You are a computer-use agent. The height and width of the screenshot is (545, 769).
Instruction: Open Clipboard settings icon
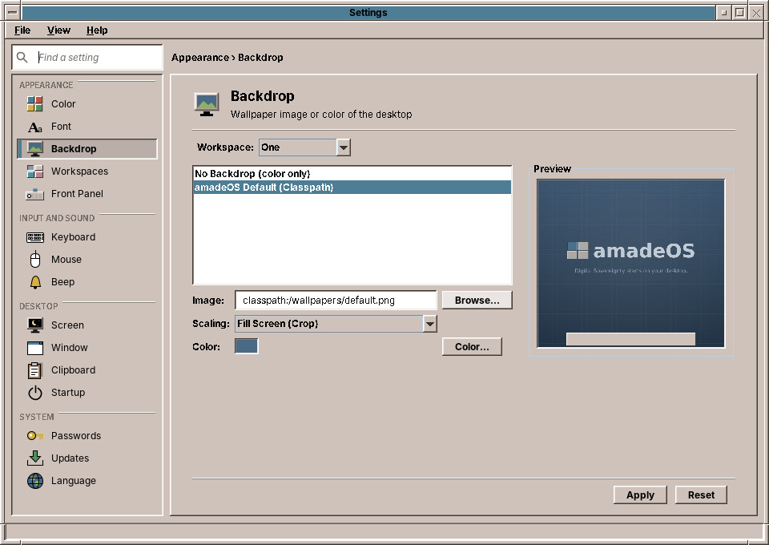pos(34,370)
